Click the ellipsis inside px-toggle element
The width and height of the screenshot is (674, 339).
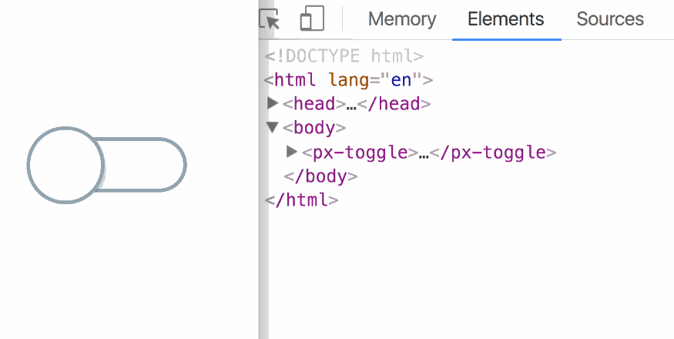tap(424, 153)
